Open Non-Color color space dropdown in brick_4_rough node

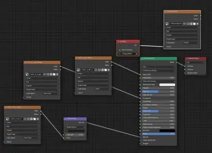(x=51, y=94)
